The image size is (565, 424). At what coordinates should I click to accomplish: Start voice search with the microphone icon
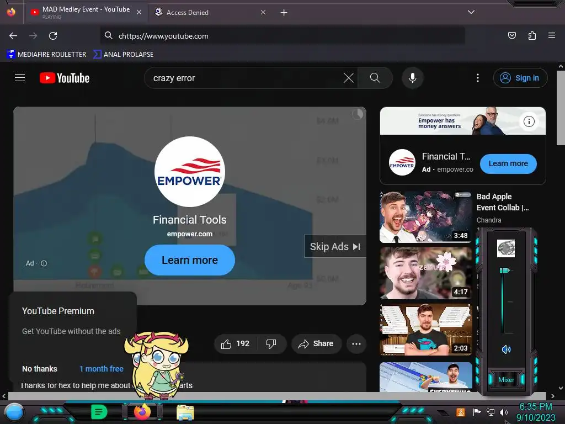(x=413, y=78)
